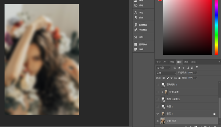Open the layer filter 类型 dropdown
221x127 pixels.
[163, 68]
